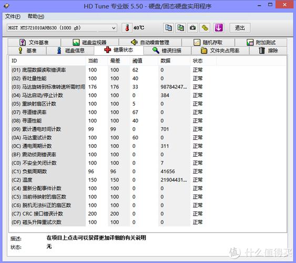Open the 文件(F) menu
This screenshot has width=296, height=263.
tap(13, 16)
